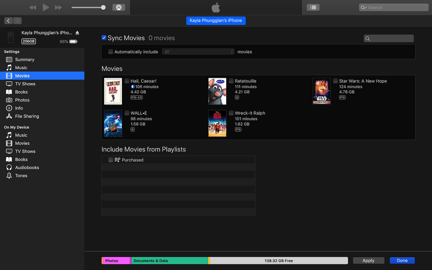
Task: View Tones on the device
Action: click(22, 175)
